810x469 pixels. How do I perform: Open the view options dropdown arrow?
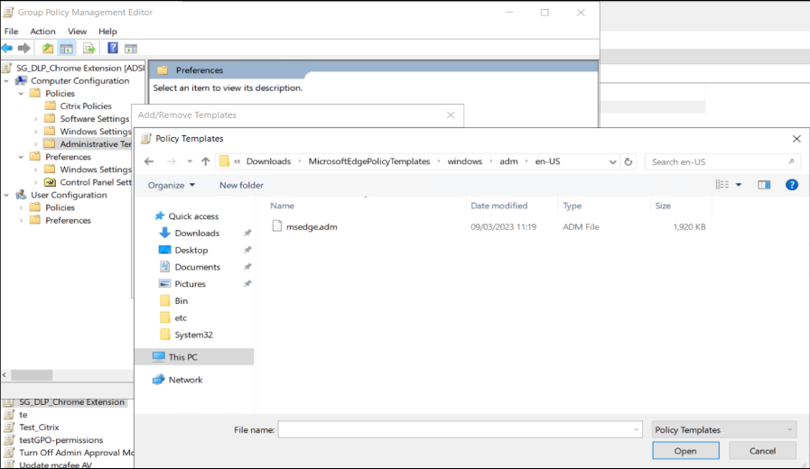point(739,185)
